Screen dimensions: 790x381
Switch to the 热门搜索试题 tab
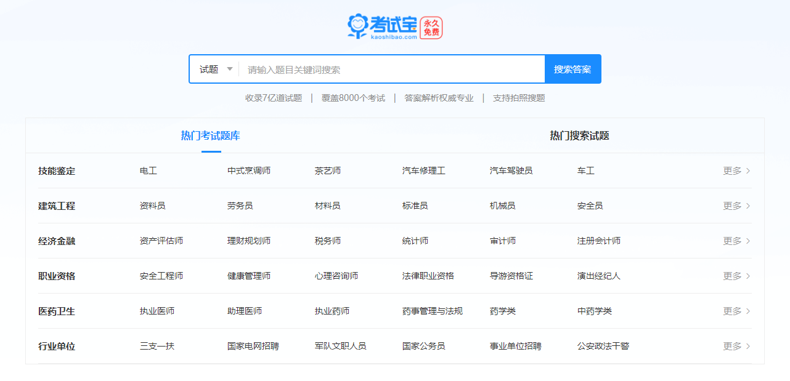point(579,136)
